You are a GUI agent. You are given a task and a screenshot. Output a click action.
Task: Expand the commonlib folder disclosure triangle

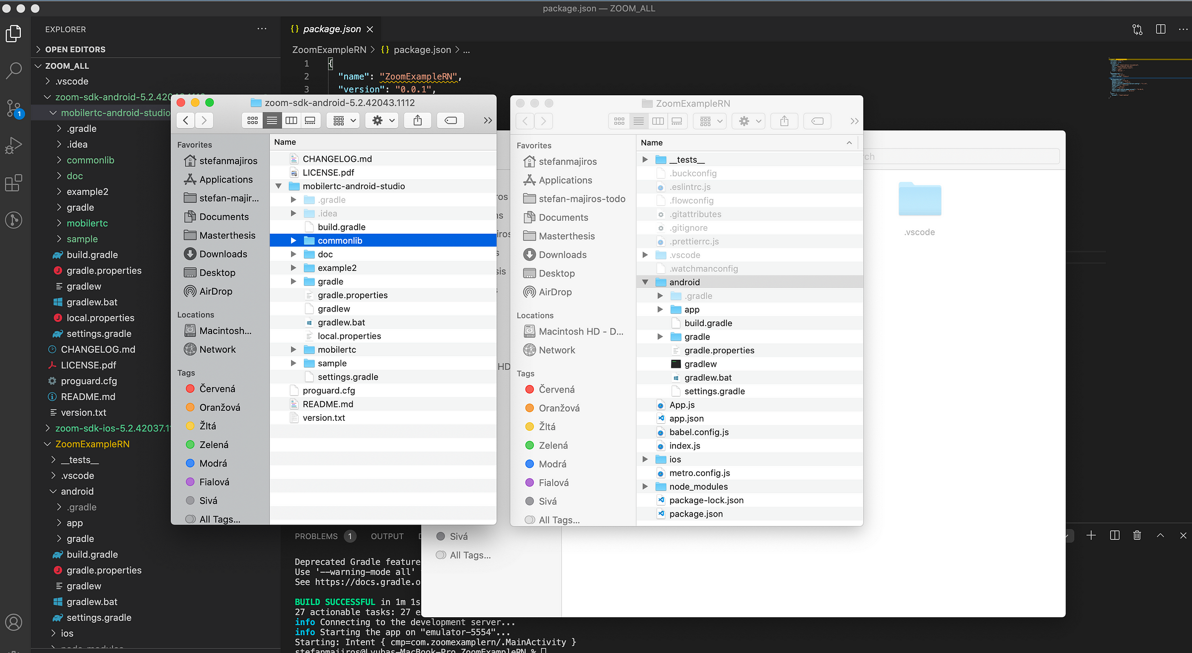[x=294, y=241]
